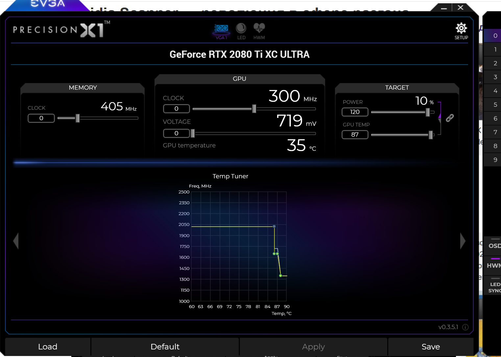Viewport: 501px width, 357px height.
Task: Select the VGA 1 graphics card icon
Action: 221,31
